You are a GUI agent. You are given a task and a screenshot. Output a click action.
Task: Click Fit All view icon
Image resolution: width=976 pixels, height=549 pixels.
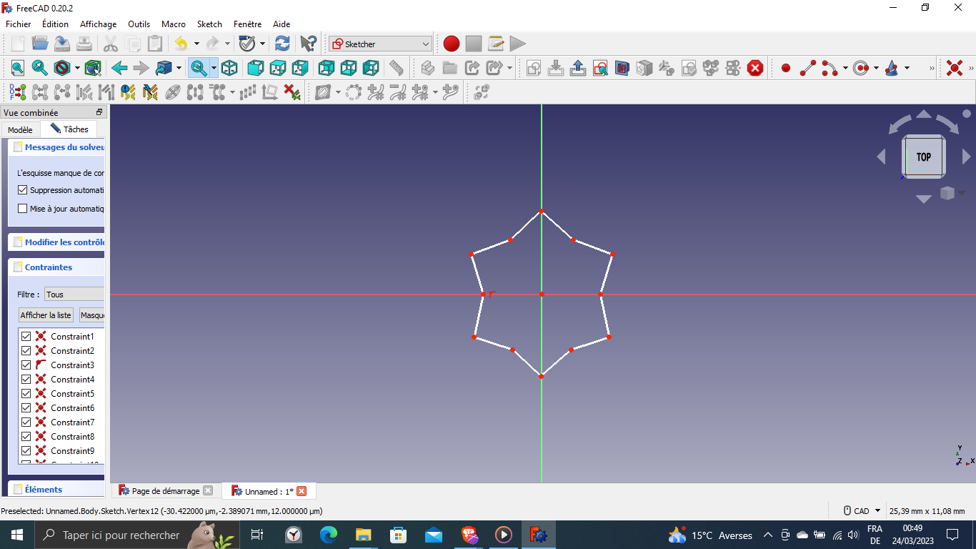18,68
